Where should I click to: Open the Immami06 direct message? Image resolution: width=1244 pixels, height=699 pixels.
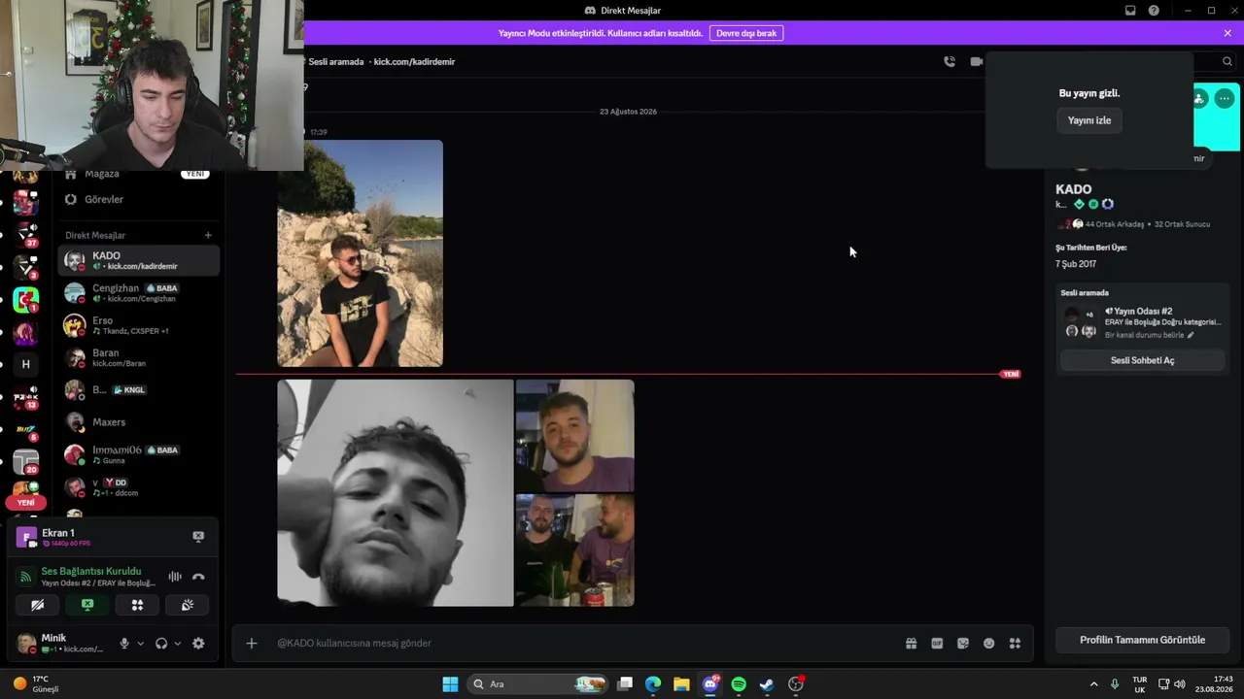tap(138, 454)
